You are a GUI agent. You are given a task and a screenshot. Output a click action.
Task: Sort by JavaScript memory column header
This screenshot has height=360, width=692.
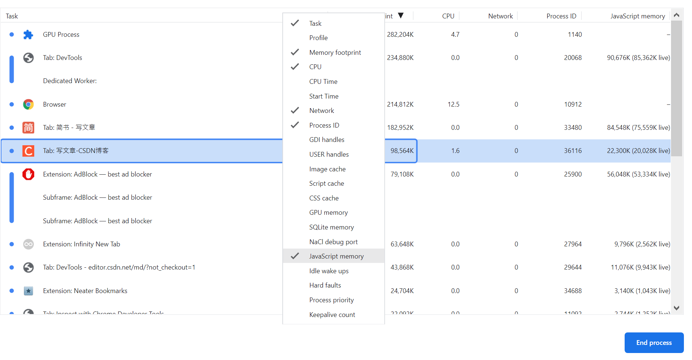tap(638, 16)
